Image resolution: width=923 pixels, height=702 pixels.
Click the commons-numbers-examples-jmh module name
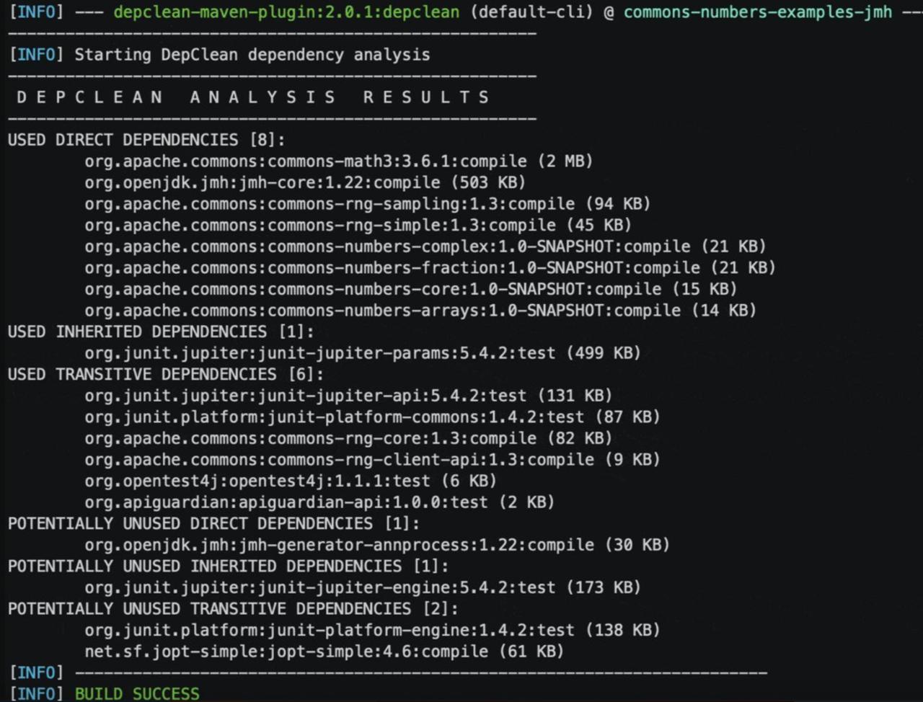[x=757, y=12]
